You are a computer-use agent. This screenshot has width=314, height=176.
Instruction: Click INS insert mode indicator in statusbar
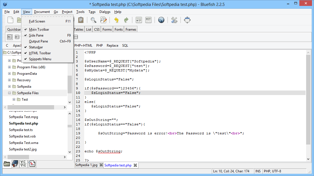pos(258,171)
